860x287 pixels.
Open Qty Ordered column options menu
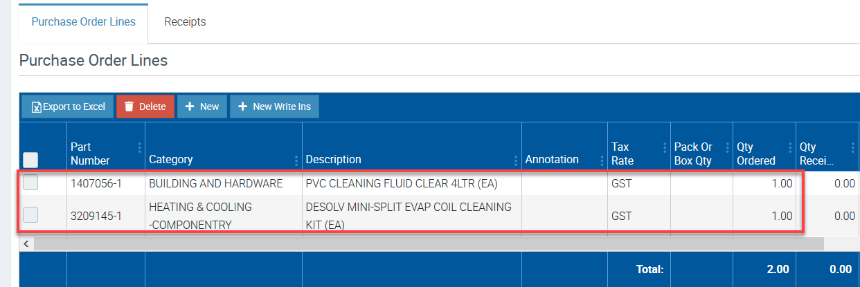790,147
